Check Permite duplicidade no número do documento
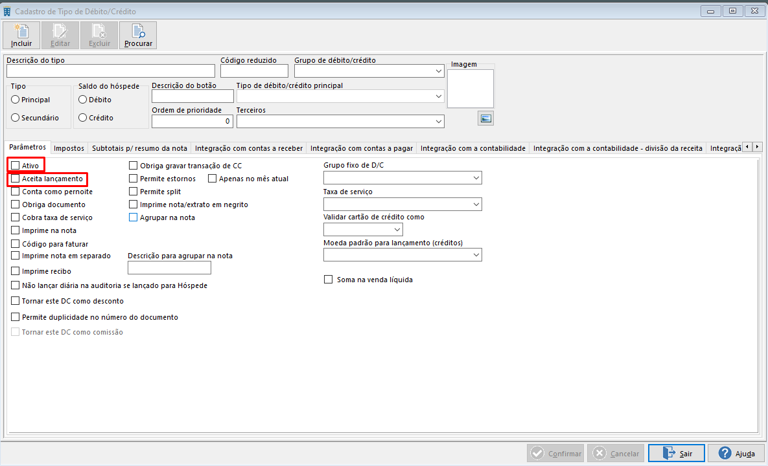768x466 pixels. point(15,317)
